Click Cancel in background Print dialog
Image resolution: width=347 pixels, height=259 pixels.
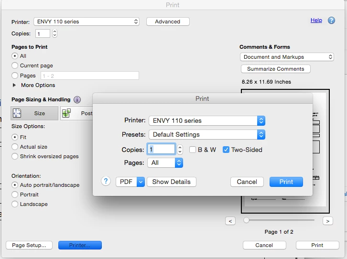point(264,245)
